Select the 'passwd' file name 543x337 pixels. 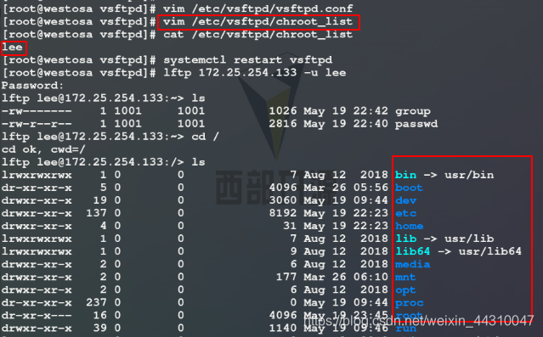[x=416, y=124]
